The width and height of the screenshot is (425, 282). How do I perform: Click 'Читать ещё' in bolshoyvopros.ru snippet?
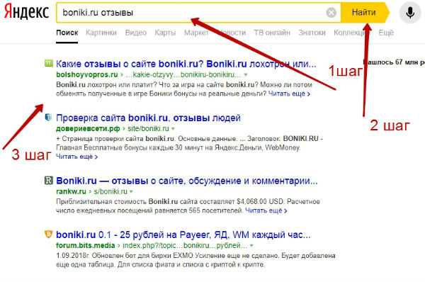coord(289,94)
